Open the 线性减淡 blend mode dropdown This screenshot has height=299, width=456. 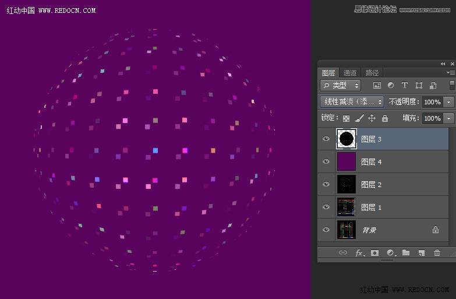(x=352, y=101)
